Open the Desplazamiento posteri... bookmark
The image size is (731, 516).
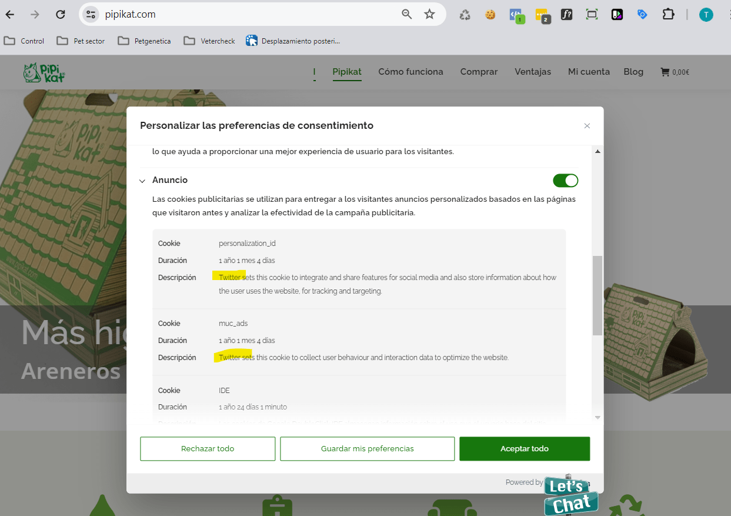[293, 41]
